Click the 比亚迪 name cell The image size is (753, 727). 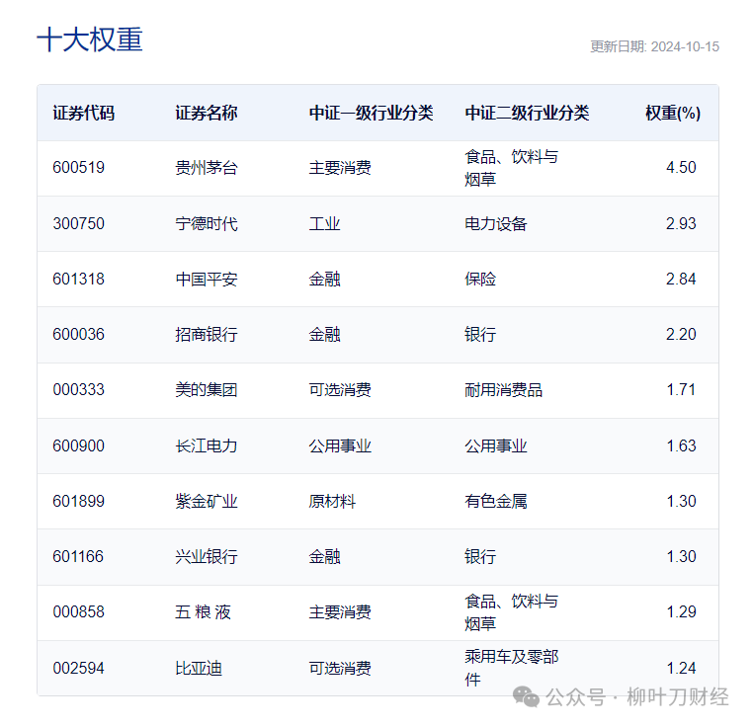pyautogui.click(x=199, y=669)
